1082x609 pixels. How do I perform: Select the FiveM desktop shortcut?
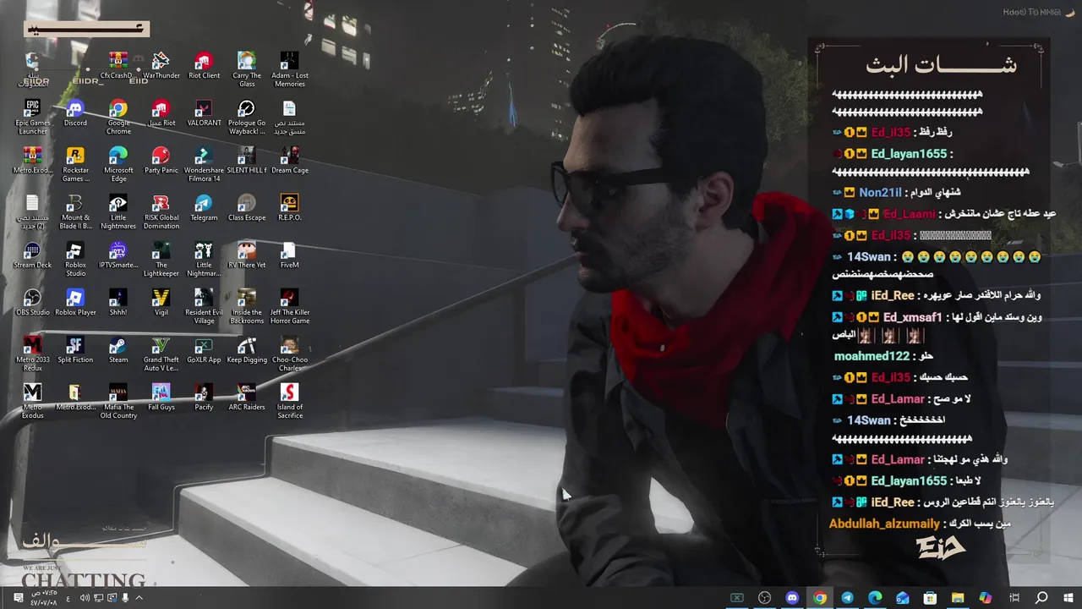(x=289, y=255)
